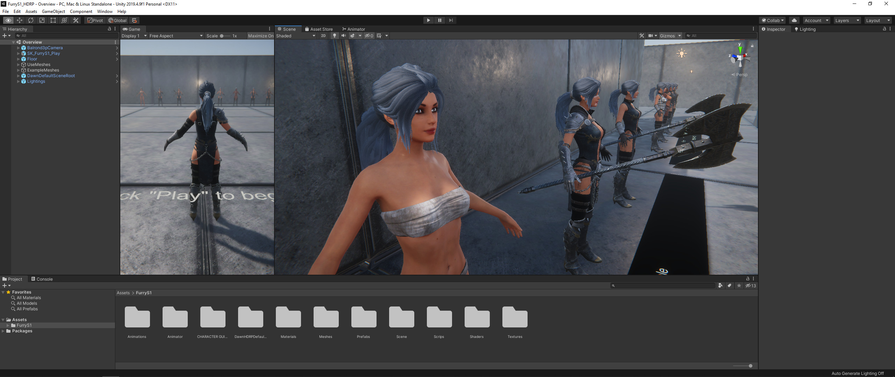The width and height of the screenshot is (895, 377).
Task: Open the Account dropdown
Action: 816,20
